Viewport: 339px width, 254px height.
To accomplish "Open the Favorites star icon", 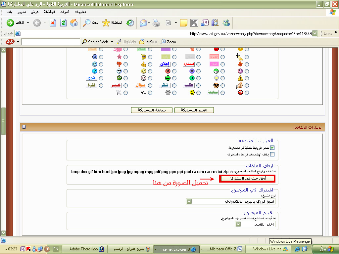I will tap(106, 23).
